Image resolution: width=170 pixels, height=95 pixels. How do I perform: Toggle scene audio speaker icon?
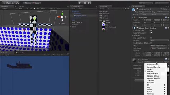[38, 9]
